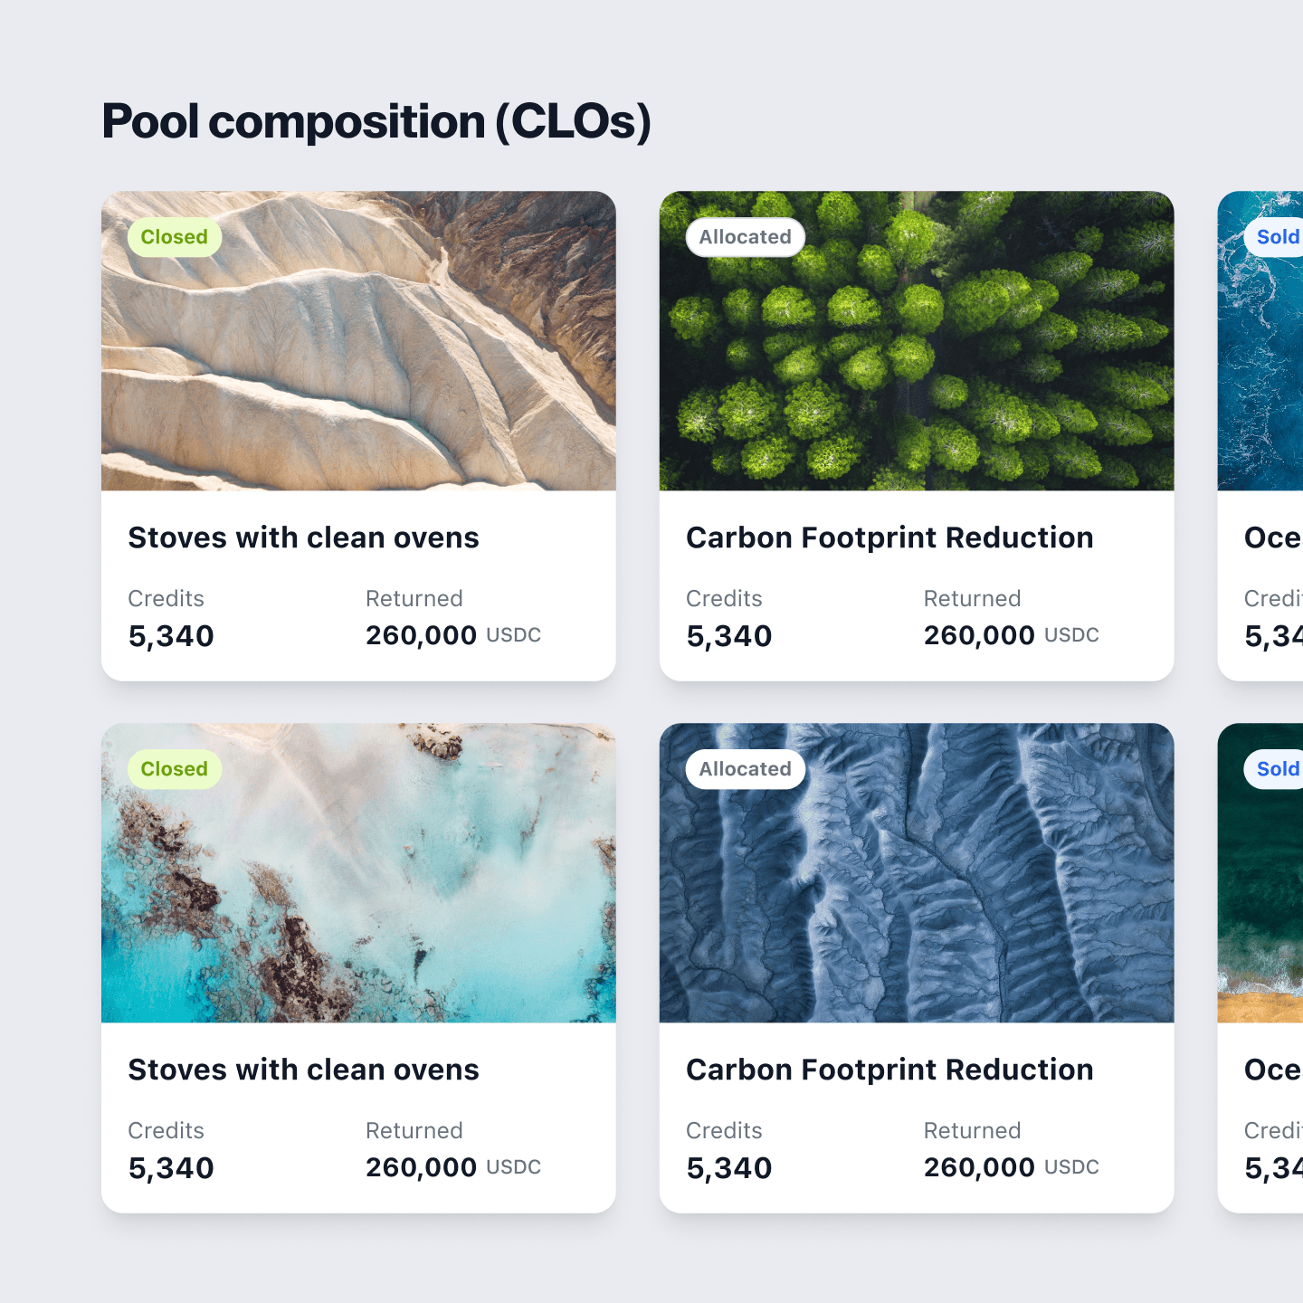Open the Carbon Footprint Reduction project details
Image resolution: width=1303 pixels, height=1303 pixels.
[x=889, y=537]
